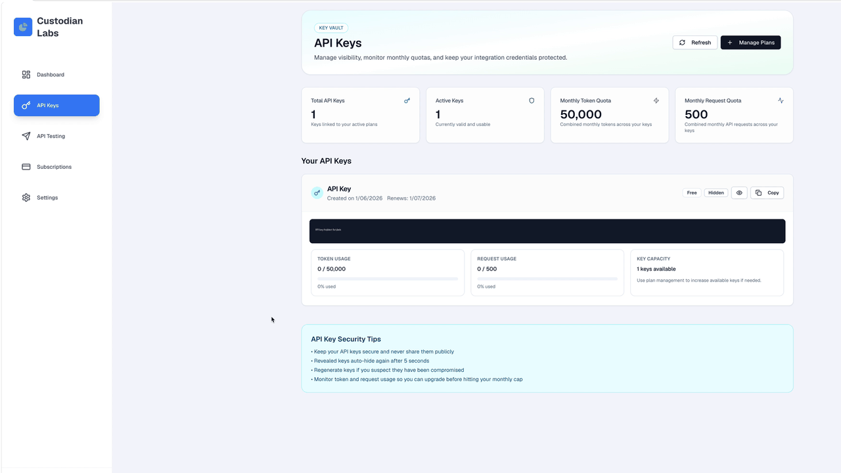The height and width of the screenshot is (473, 841).
Task: Click the Dashboard grid icon
Action: tap(26, 75)
